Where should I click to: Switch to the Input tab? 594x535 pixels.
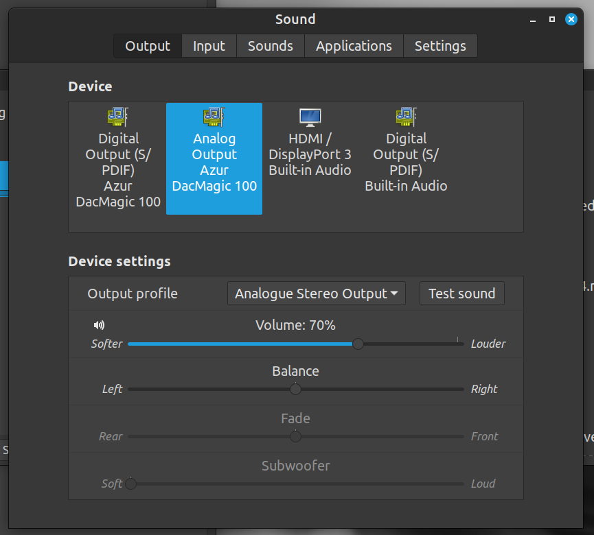click(x=209, y=46)
